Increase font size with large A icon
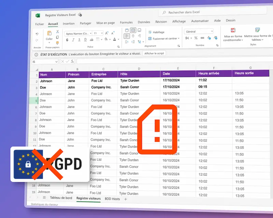Image resolution: width=273 pixels, height=218 pixels. click(107, 33)
